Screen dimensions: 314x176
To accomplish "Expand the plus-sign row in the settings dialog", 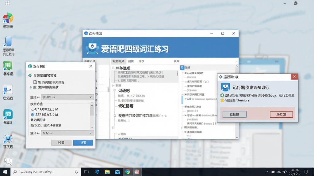I will [31, 87].
